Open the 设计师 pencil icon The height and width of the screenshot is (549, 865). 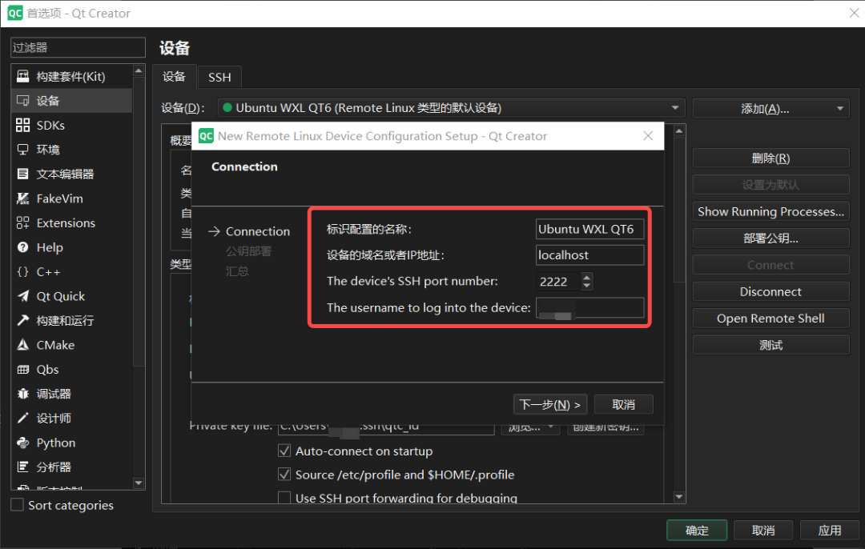pos(22,419)
